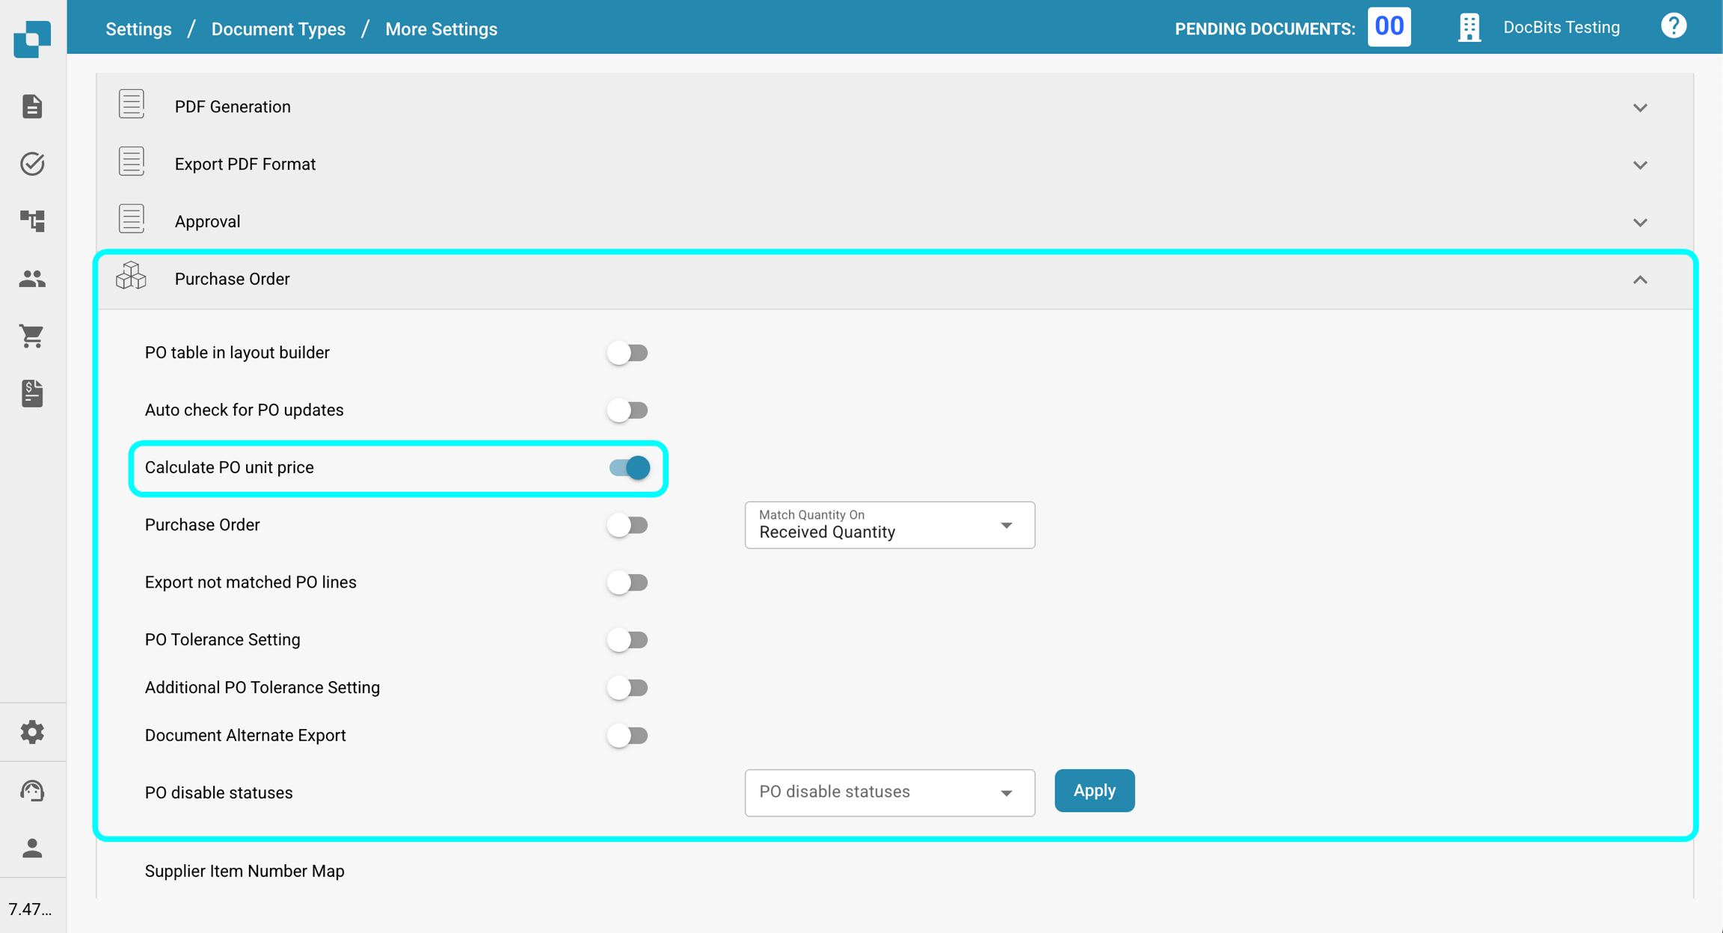Enable PO table in layout builder
Image resolution: width=1723 pixels, height=933 pixels.
(627, 353)
